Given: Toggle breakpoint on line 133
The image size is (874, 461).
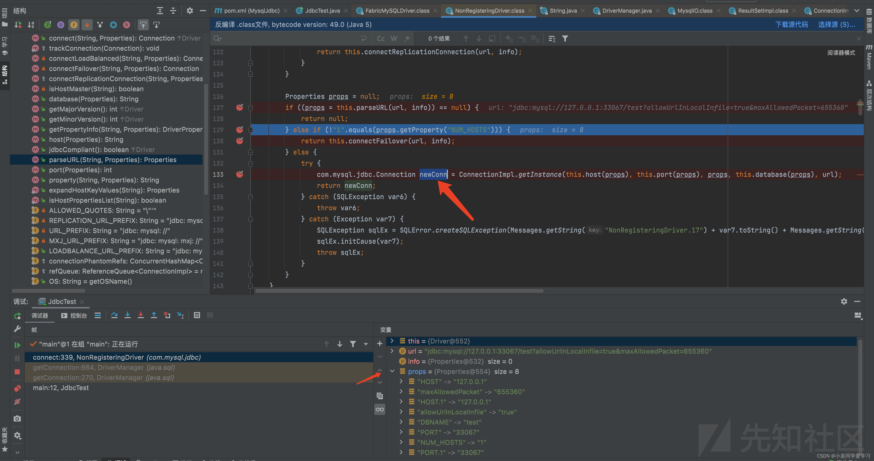Looking at the screenshot, I should pos(240,175).
